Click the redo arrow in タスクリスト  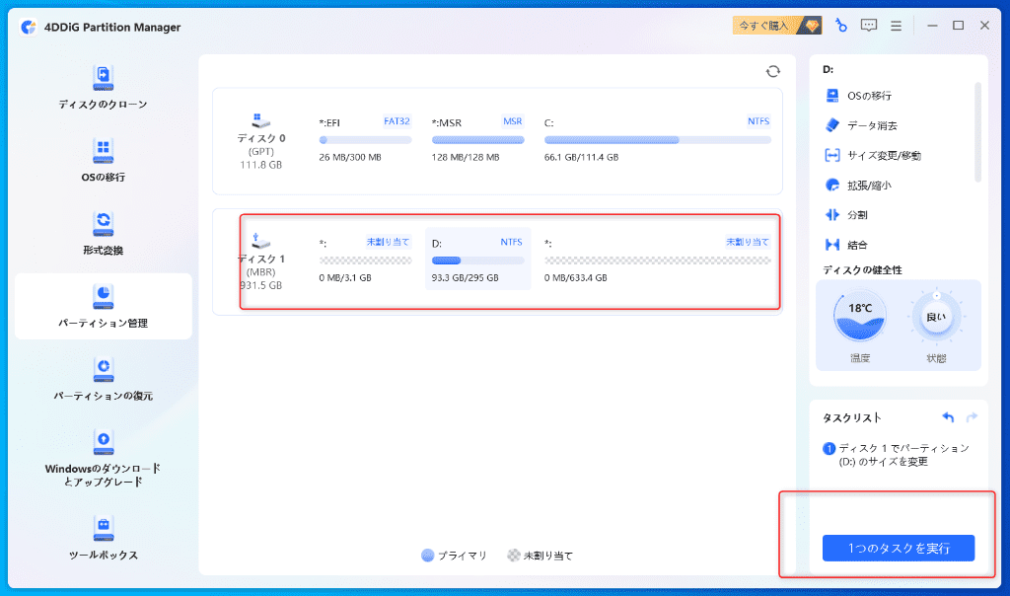click(972, 417)
